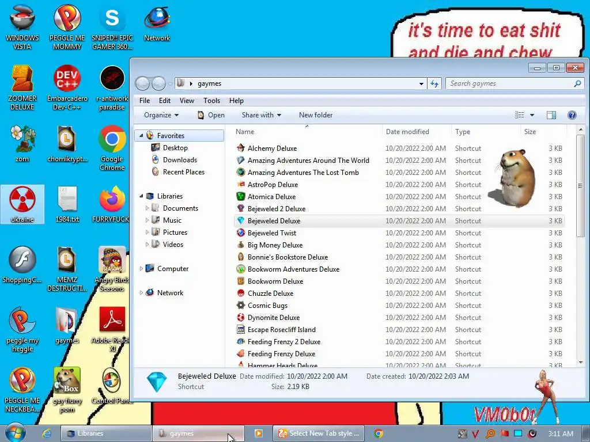Open Downloads in Favorites

click(x=180, y=160)
